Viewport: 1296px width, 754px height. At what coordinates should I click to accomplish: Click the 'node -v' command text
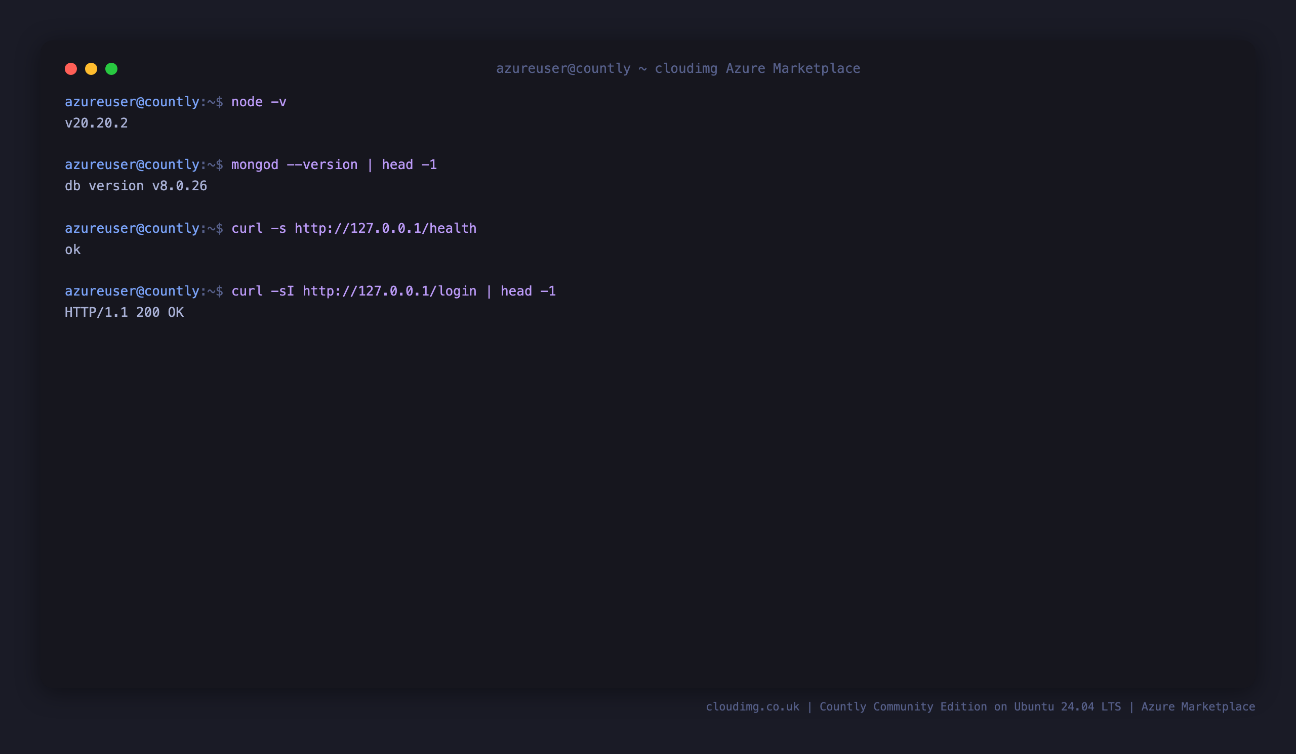tap(259, 102)
